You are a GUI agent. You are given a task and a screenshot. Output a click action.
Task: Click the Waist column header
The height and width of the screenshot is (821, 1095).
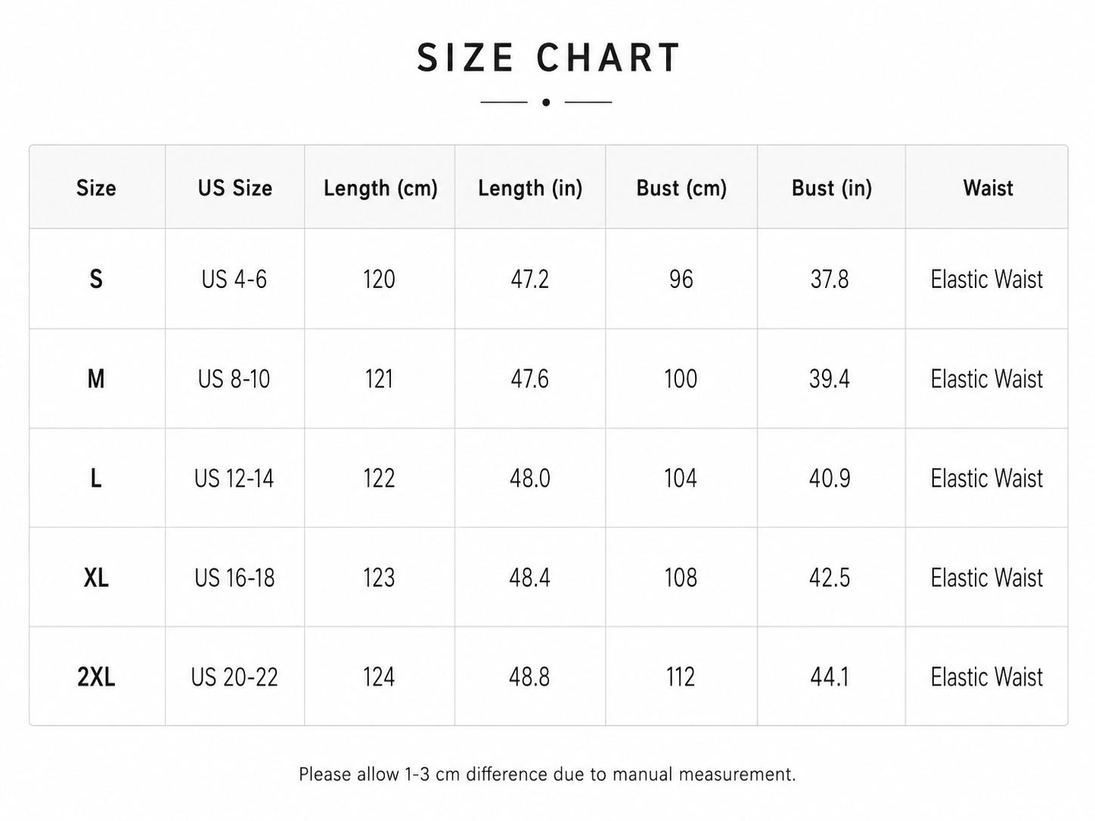pyautogui.click(x=988, y=187)
